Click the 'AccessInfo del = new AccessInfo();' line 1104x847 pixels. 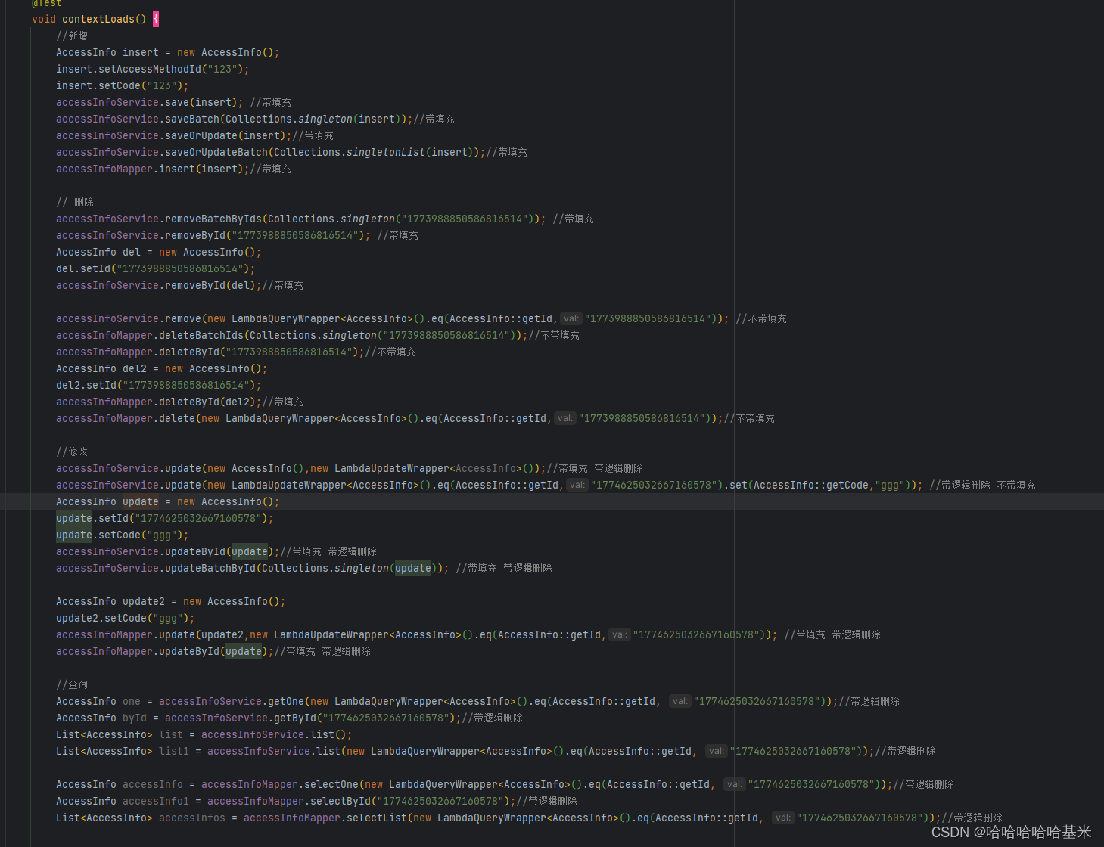coord(159,252)
